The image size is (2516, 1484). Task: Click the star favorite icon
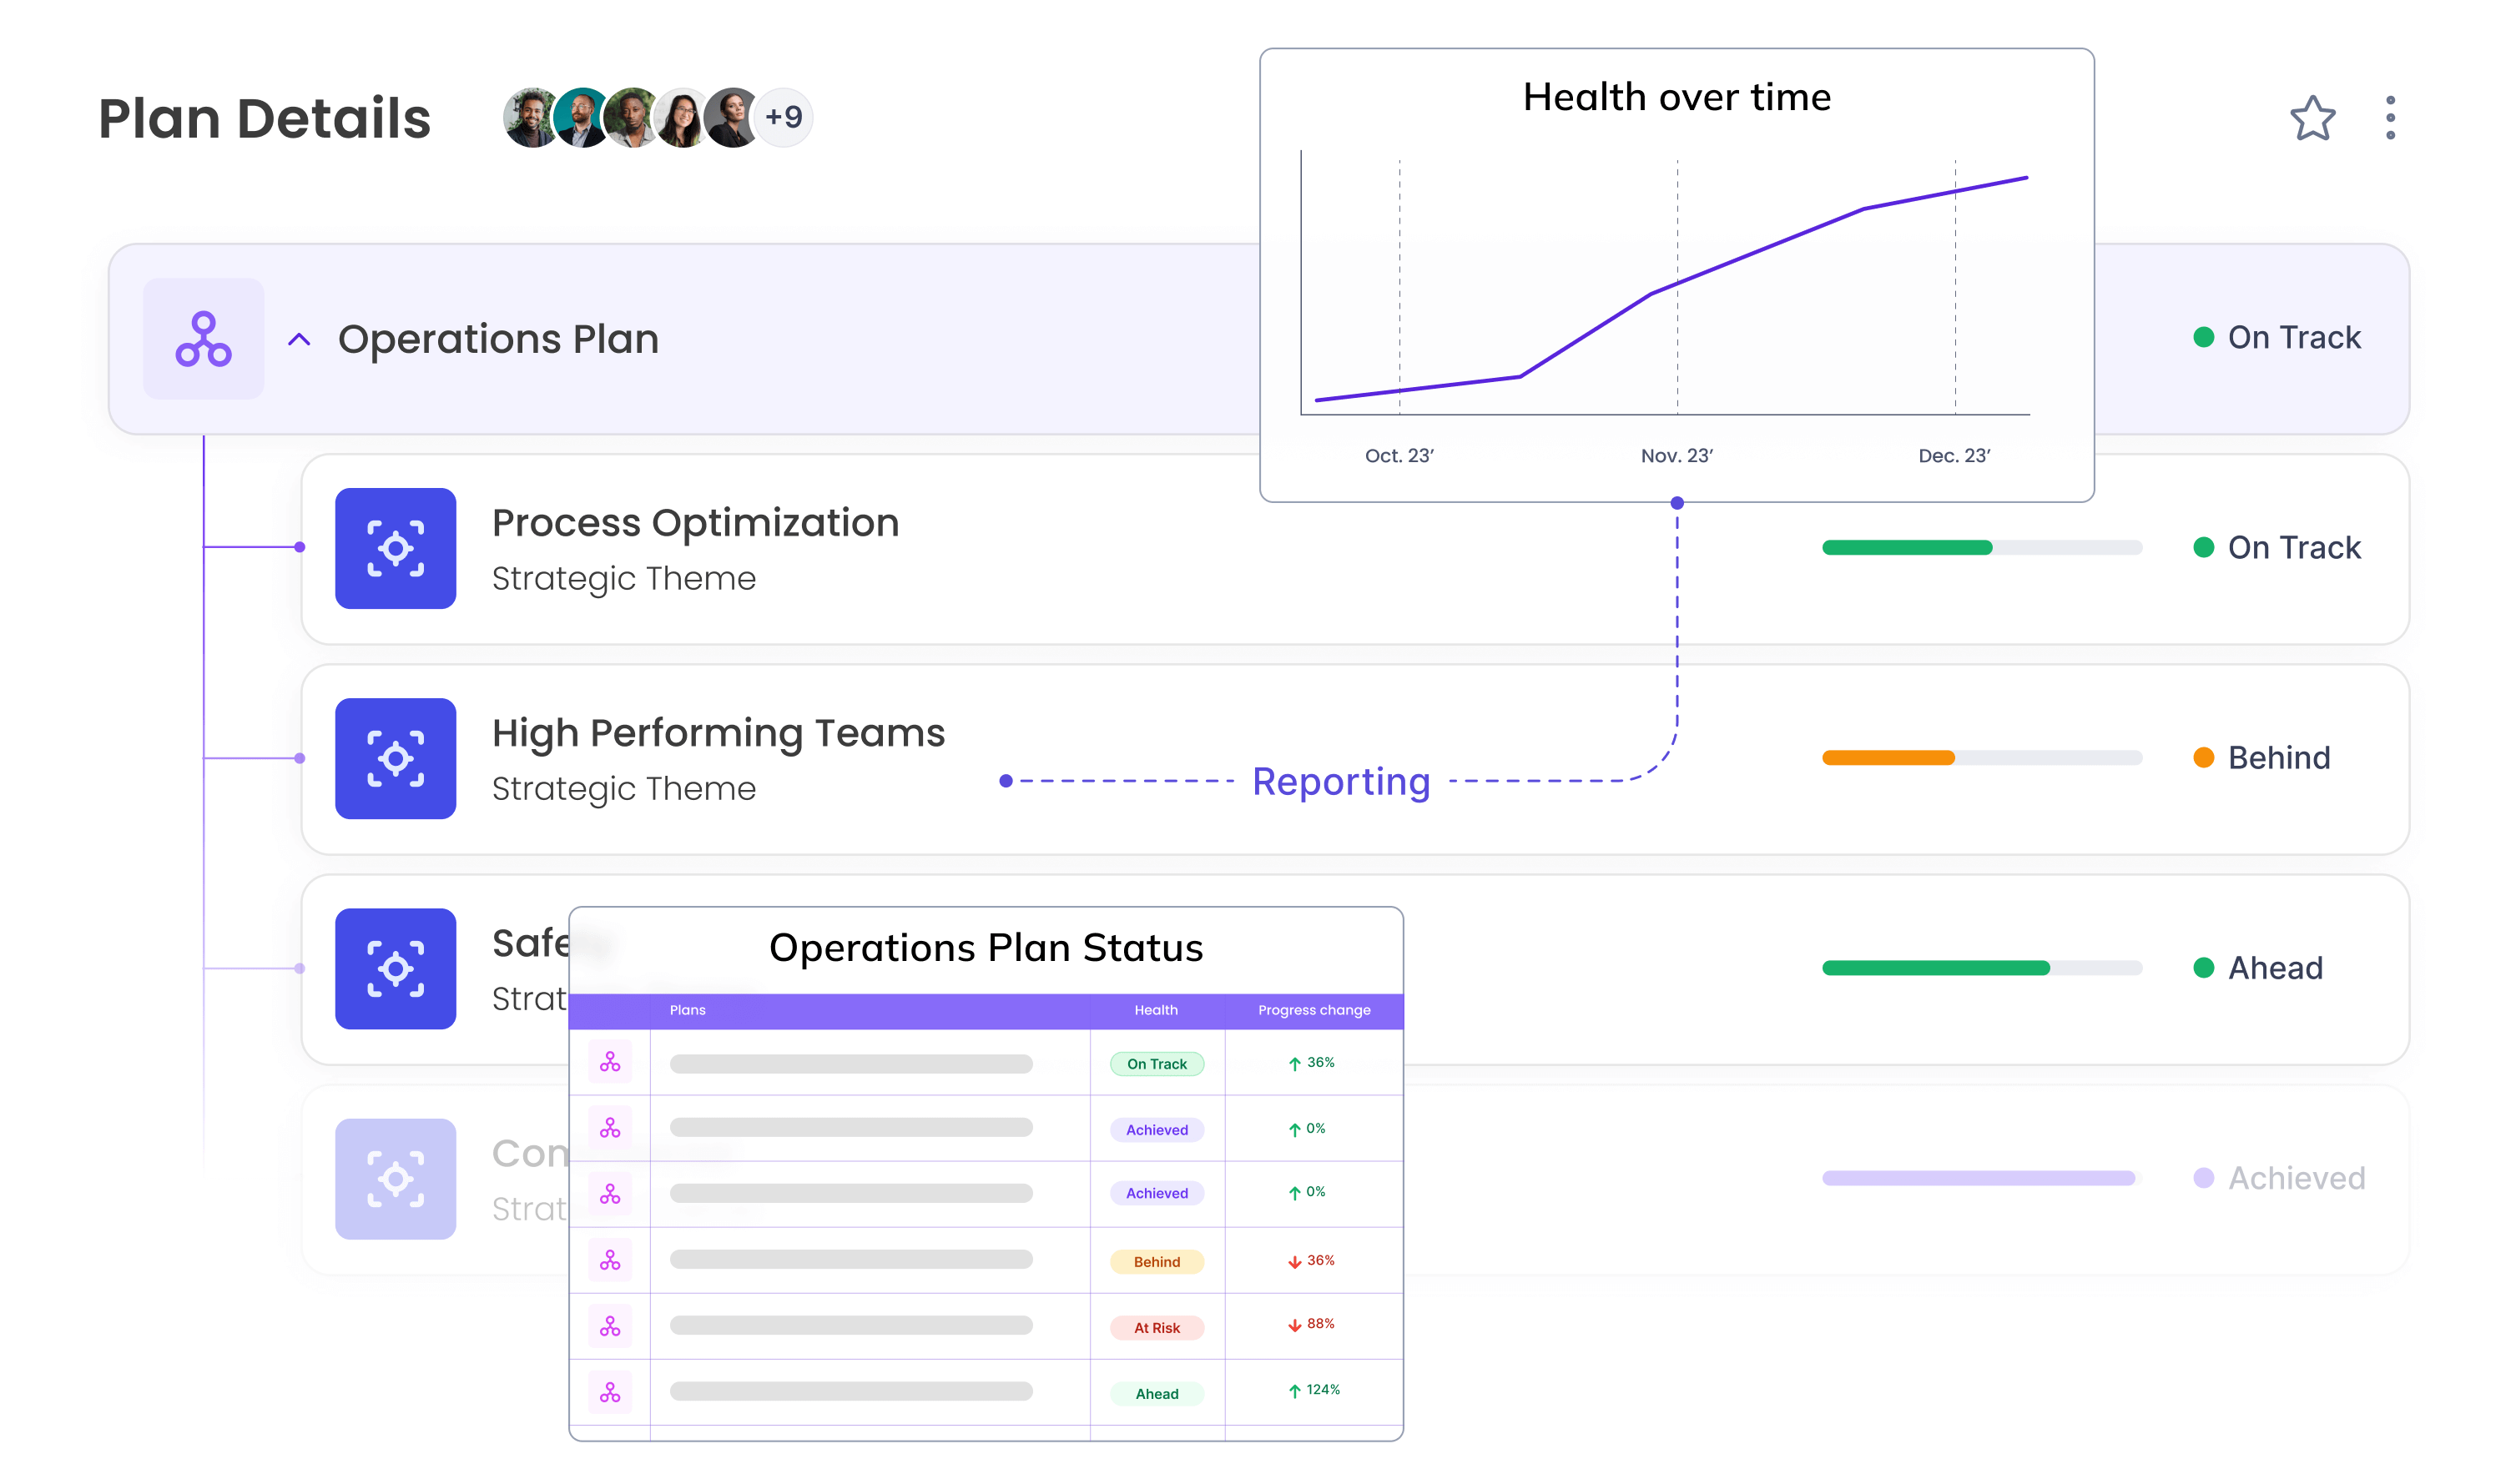[2312, 118]
